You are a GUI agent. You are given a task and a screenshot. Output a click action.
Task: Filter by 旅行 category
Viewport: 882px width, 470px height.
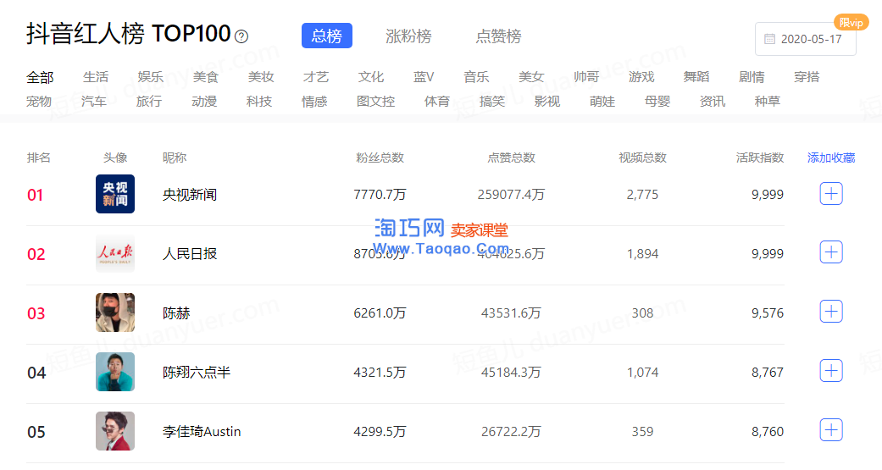pos(149,101)
